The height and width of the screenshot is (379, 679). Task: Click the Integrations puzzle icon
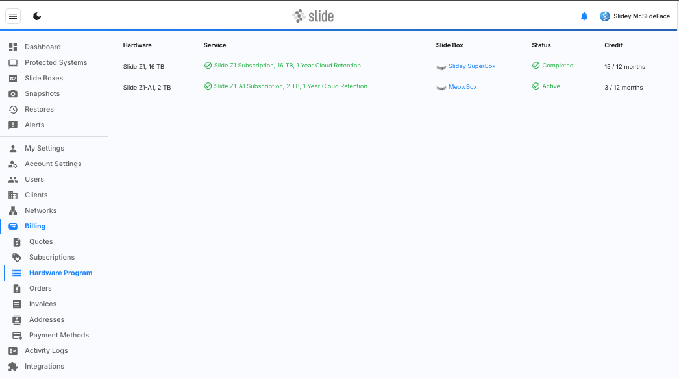[13, 366]
